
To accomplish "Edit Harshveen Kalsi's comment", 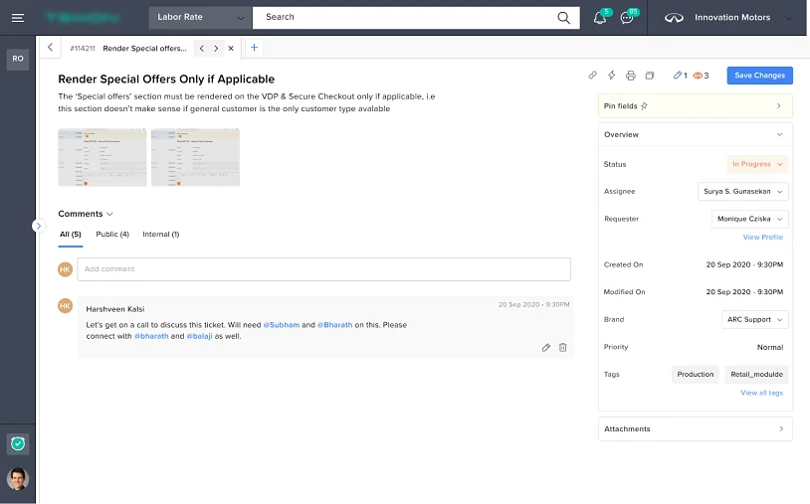I will coord(546,348).
